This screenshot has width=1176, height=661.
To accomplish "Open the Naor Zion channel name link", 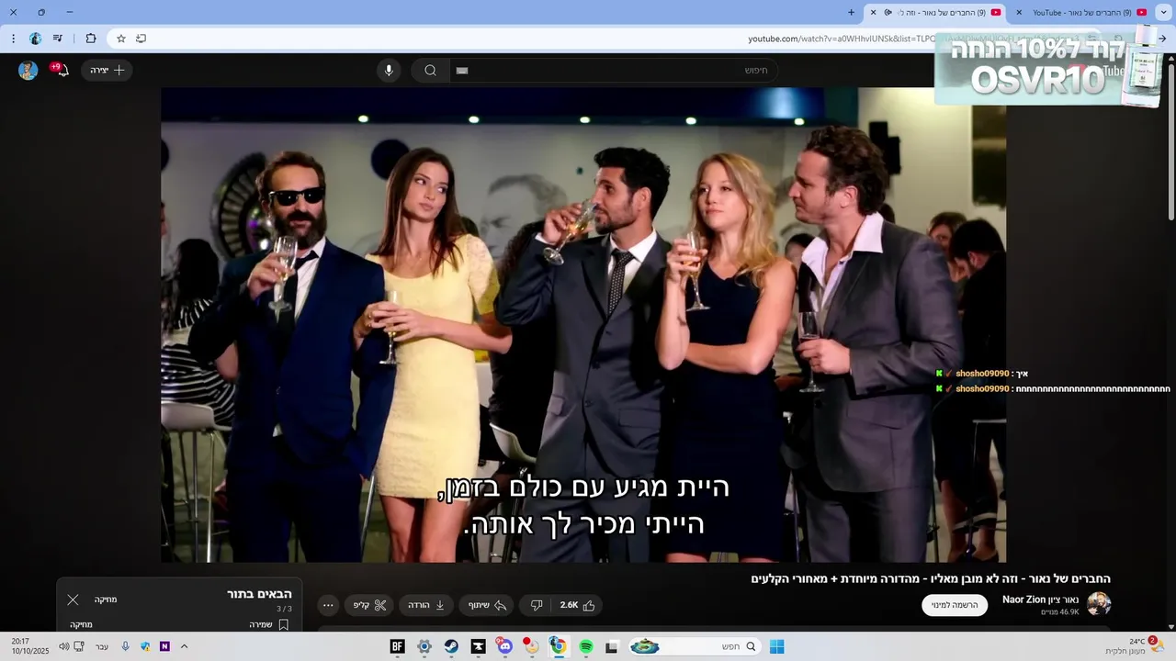I will point(1041,599).
